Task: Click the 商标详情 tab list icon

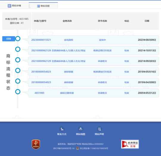Action: point(9,6)
